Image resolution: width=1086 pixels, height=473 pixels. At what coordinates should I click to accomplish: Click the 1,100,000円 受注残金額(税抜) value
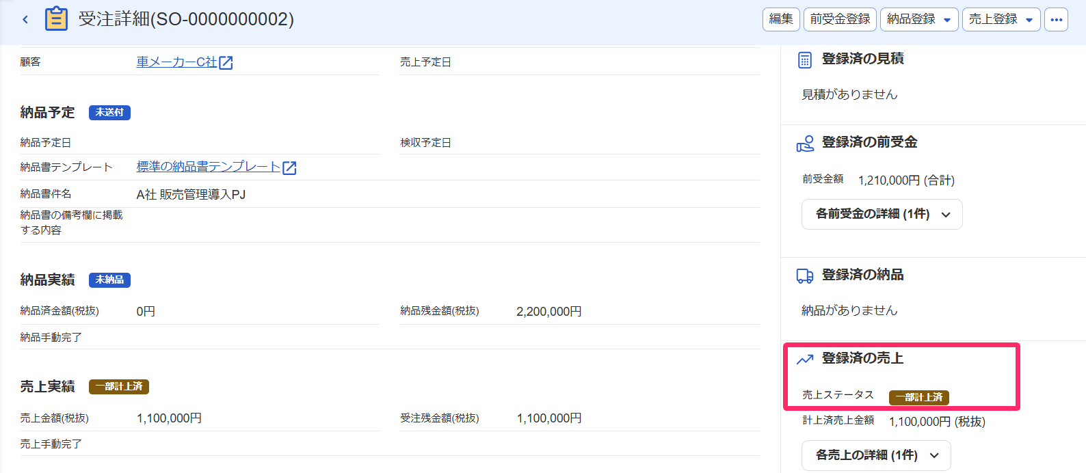pos(549,418)
